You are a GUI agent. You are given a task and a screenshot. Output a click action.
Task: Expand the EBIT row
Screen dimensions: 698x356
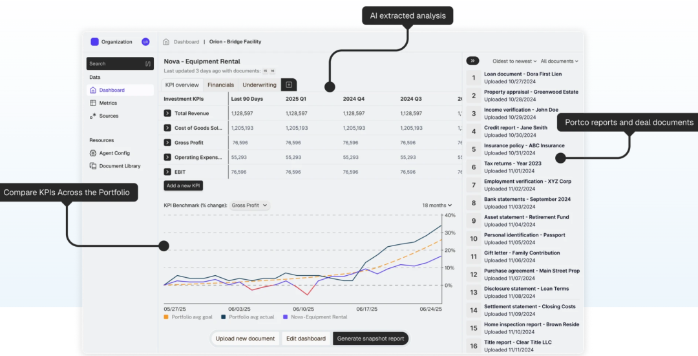click(167, 172)
